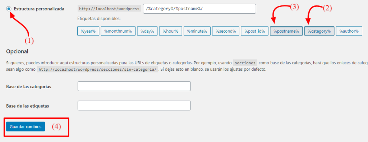This screenshot has height=142, width=368.
Task: Click the secciones/sin-categoria example URL
Action: (97, 70)
